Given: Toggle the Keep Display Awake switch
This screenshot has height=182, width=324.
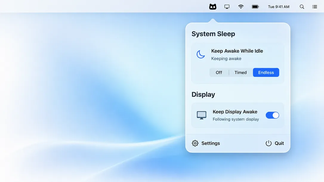Looking at the screenshot, I should pyautogui.click(x=272, y=115).
